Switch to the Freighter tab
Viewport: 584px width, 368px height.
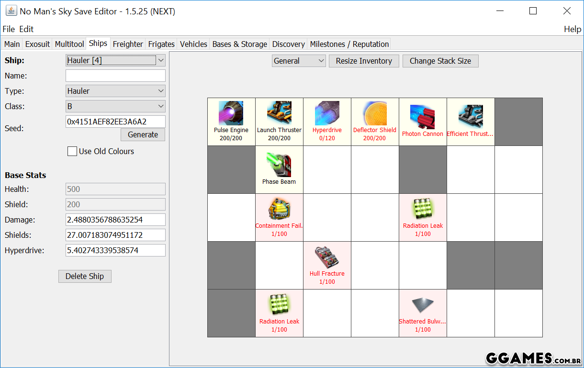point(128,44)
